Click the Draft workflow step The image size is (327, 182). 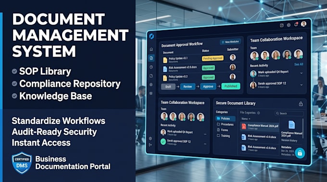tap(168, 87)
